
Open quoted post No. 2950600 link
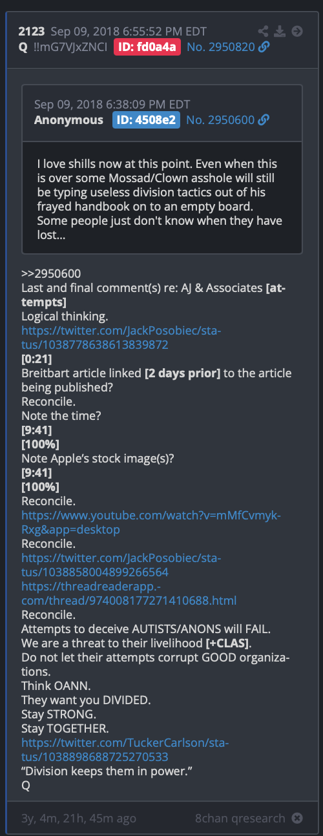tap(220, 120)
